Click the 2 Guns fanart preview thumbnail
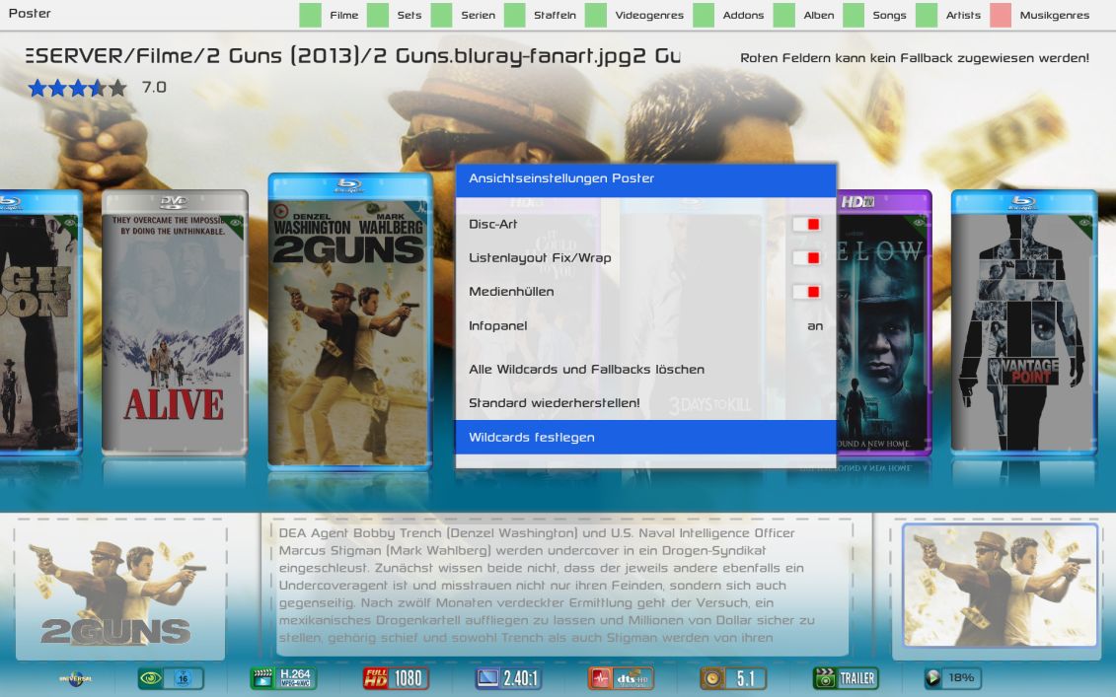1116x697 pixels. point(1000,586)
